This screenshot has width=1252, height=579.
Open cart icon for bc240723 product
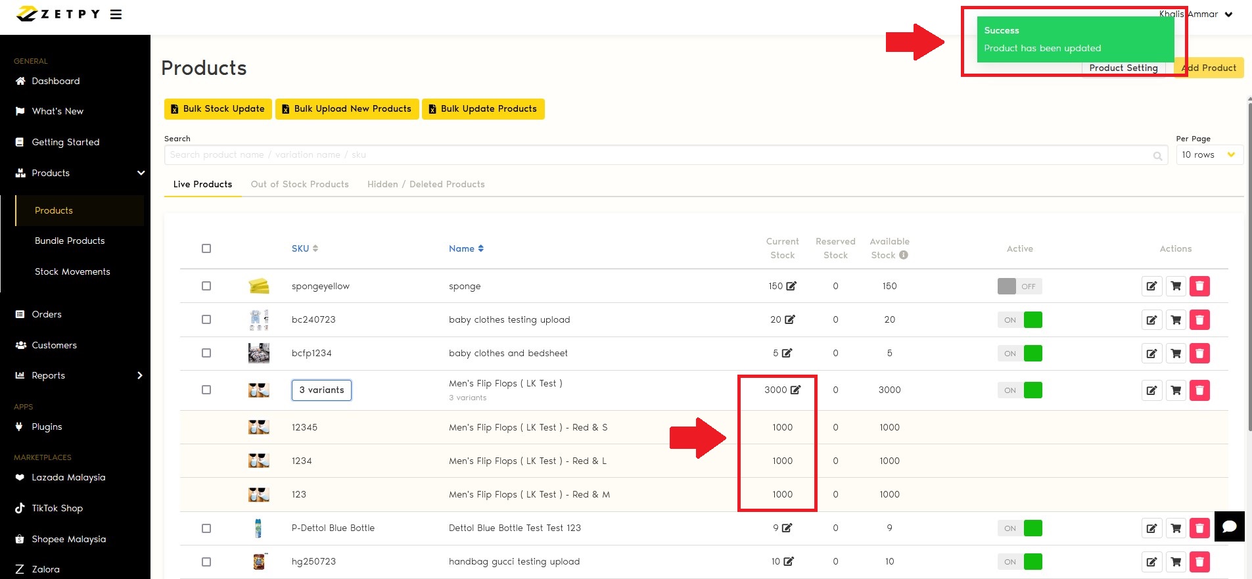pos(1176,320)
